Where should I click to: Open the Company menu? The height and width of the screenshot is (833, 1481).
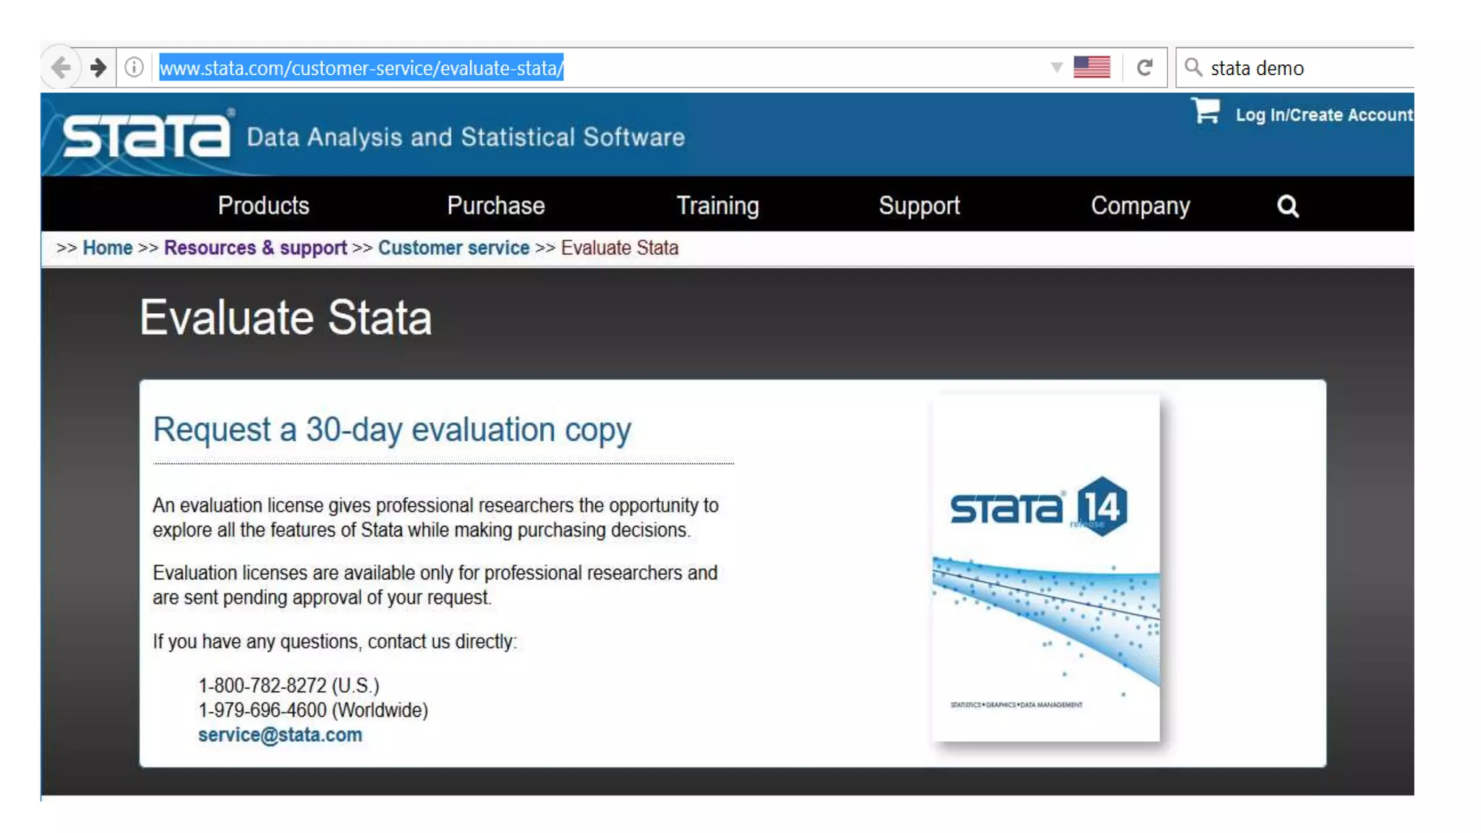pyautogui.click(x=1140, y=206)
